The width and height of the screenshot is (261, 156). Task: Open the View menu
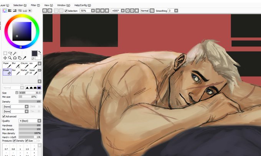click(49, 5)
